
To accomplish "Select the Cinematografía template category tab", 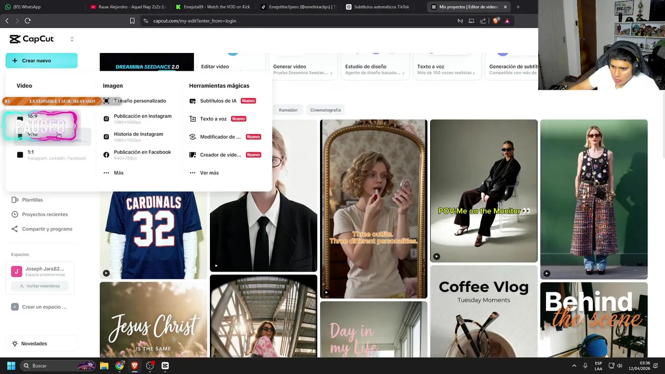I will click(x=325, y=110).
